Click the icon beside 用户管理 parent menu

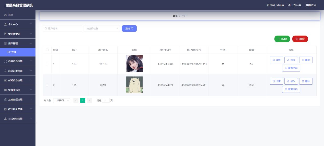point(5,43)
